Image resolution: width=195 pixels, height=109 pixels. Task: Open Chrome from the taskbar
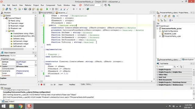click(20, 106)
